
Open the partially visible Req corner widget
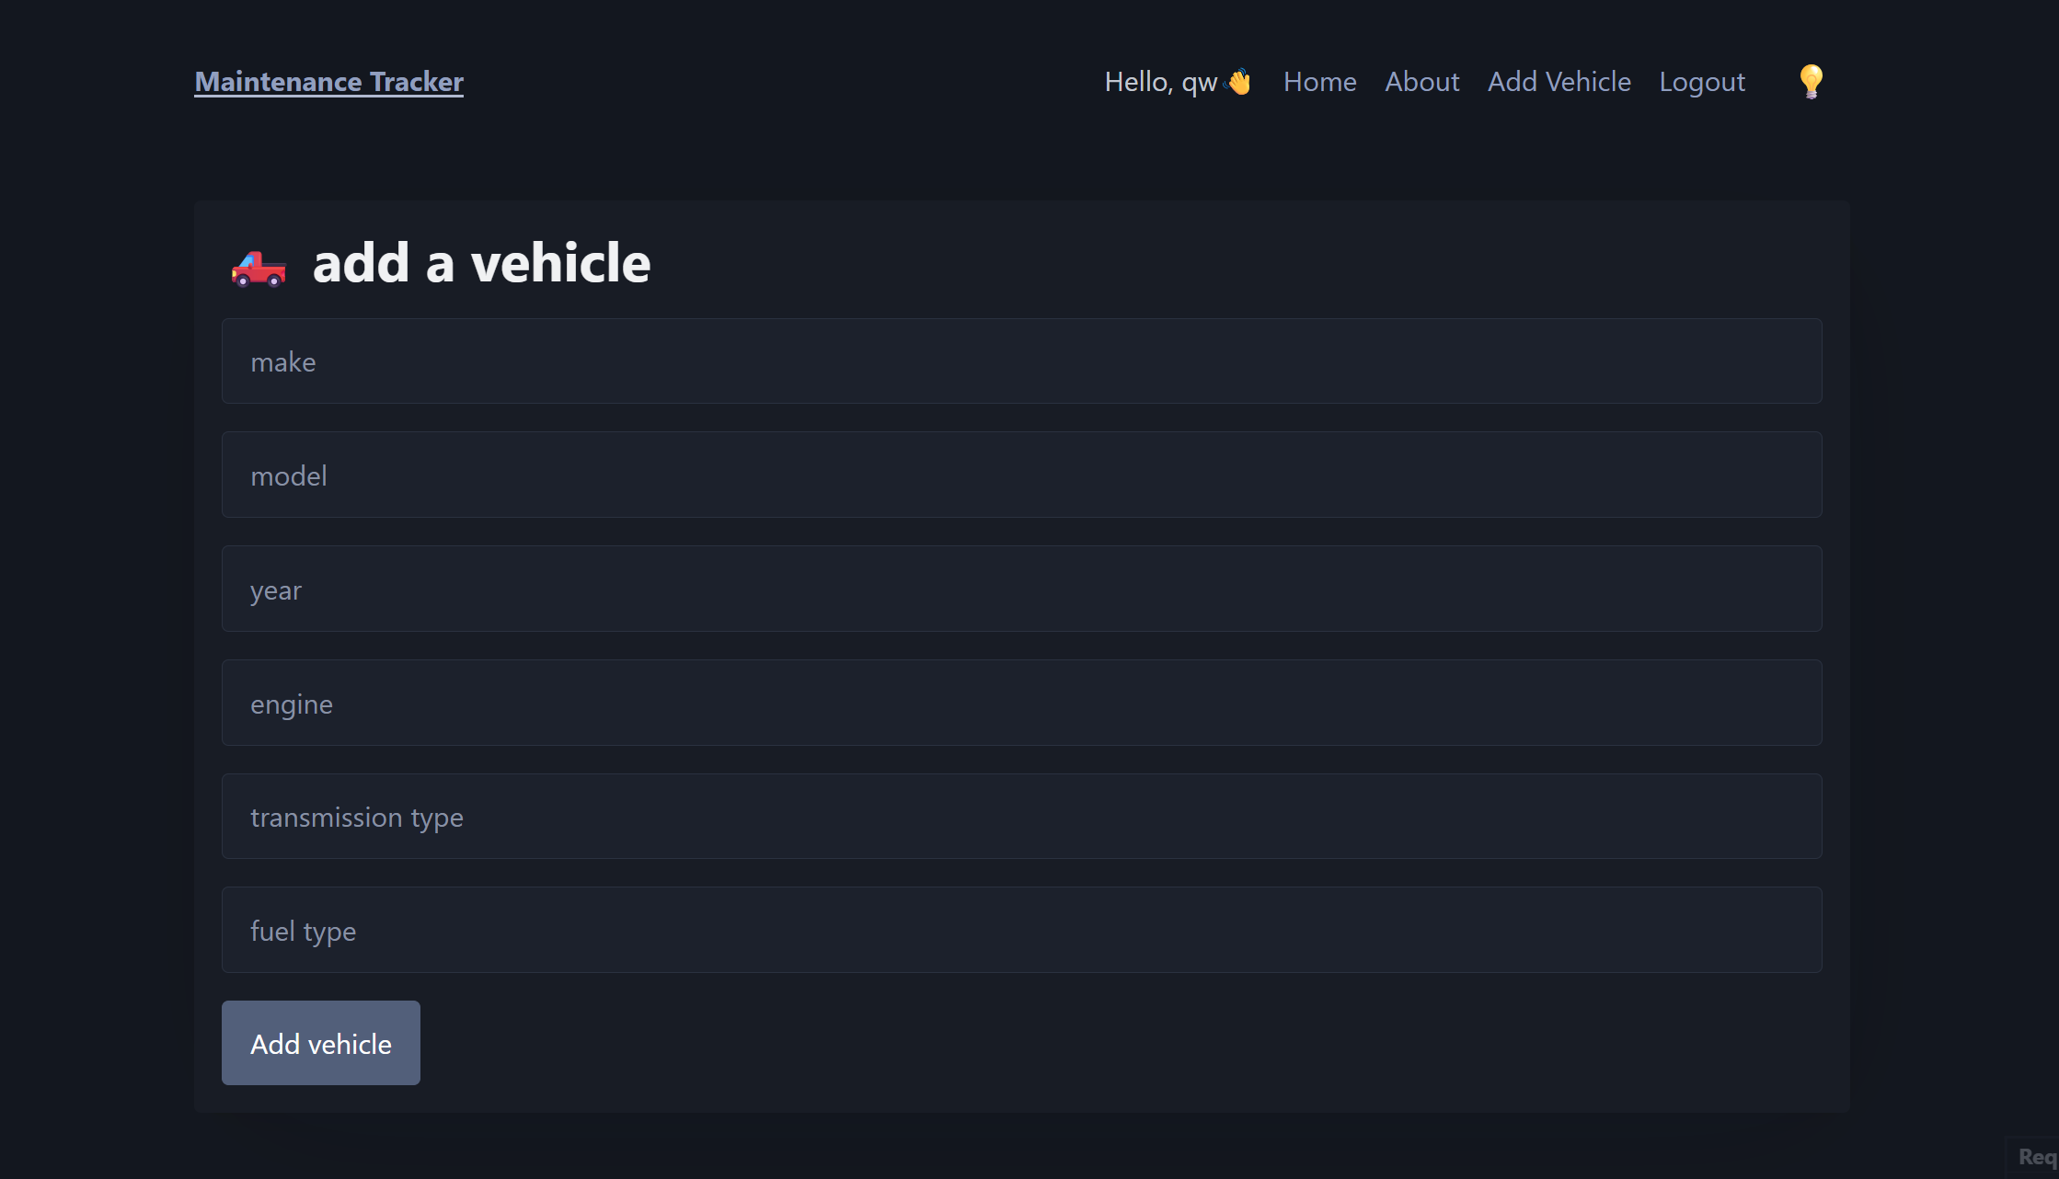[x=2035, y=1157]
